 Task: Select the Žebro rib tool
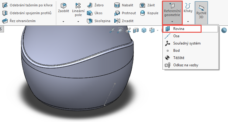tap(95, 5)
